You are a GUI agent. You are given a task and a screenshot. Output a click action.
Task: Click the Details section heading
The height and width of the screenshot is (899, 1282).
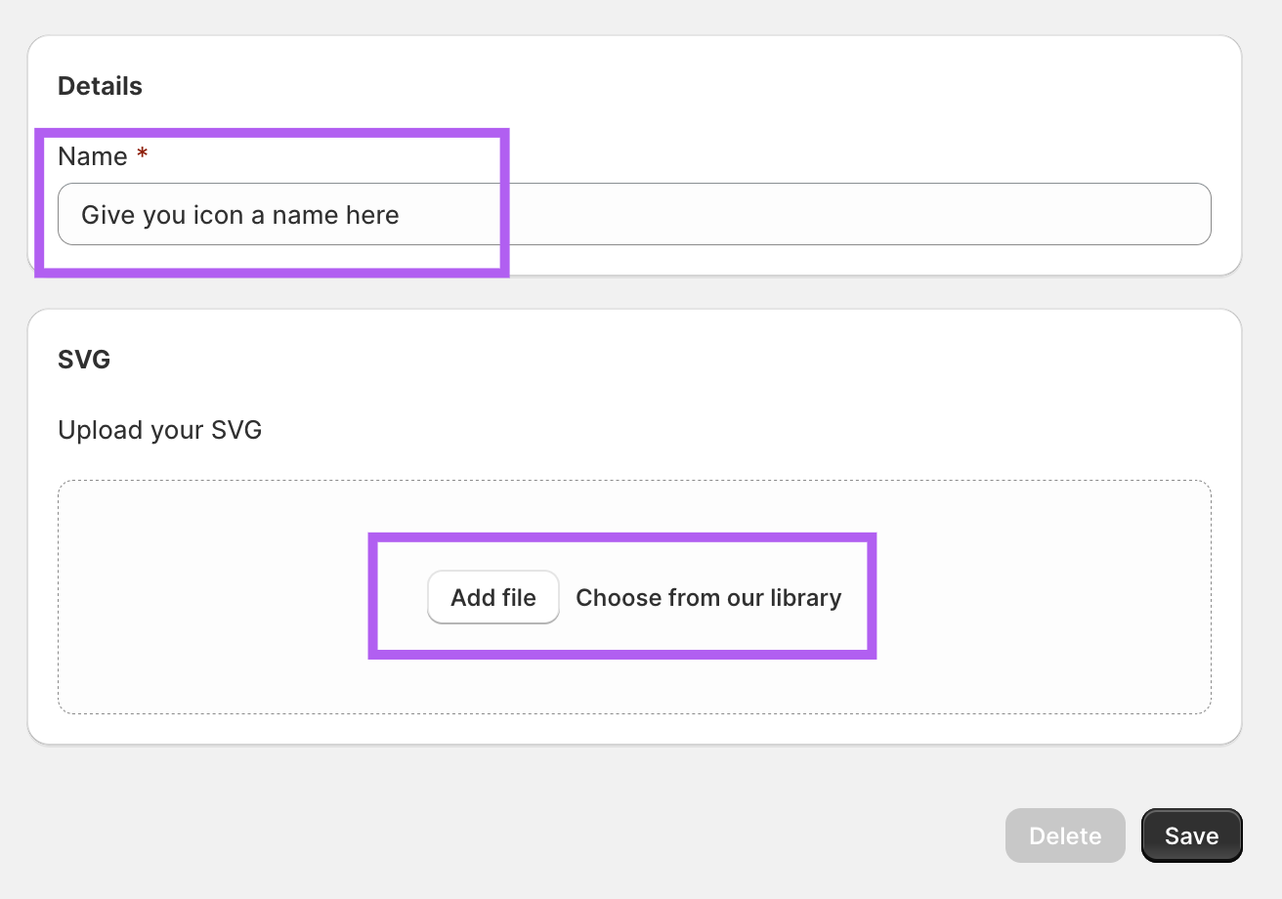tap(100, 86)
